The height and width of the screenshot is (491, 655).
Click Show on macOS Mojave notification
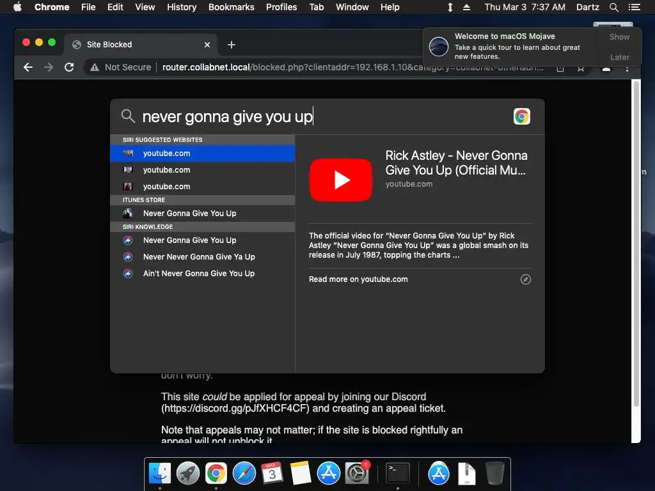(x=619, y=36)
